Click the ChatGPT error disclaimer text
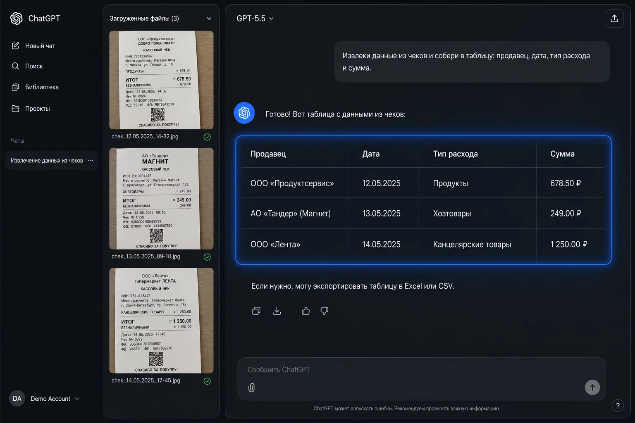Viewport: 635px width, 423px height. point(407,409)
